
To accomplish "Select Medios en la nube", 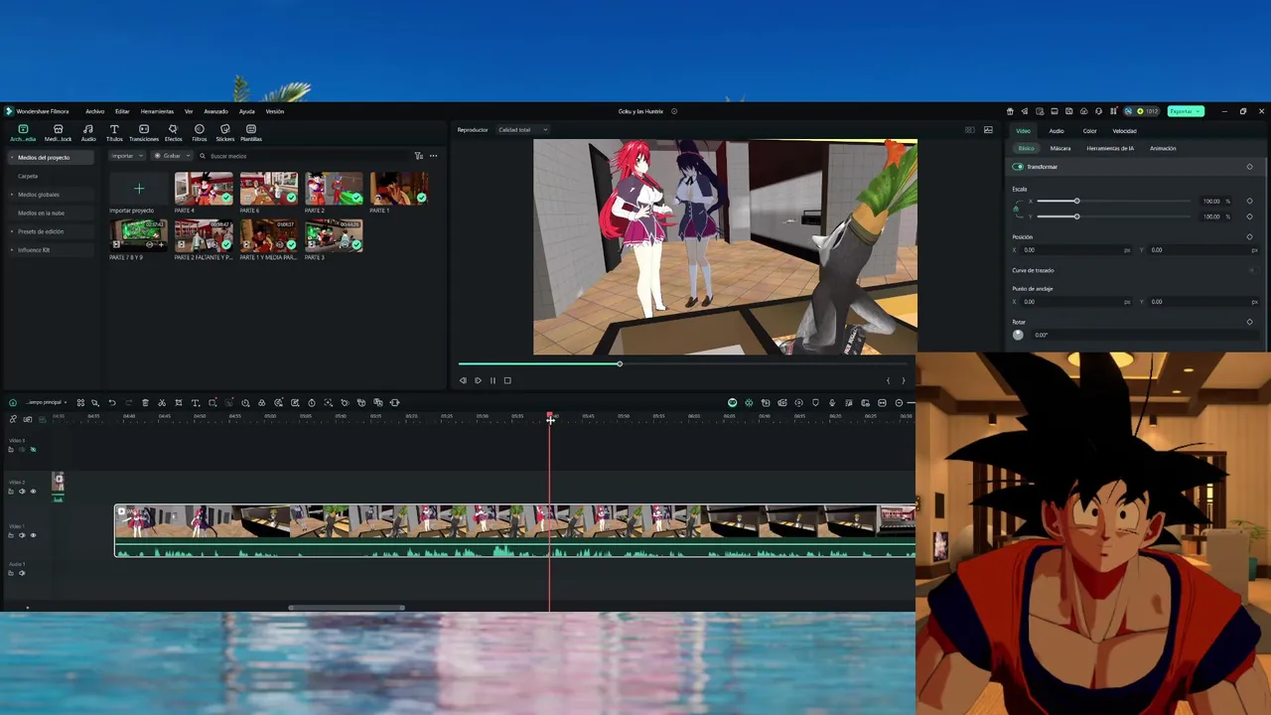I will (41, 214).
